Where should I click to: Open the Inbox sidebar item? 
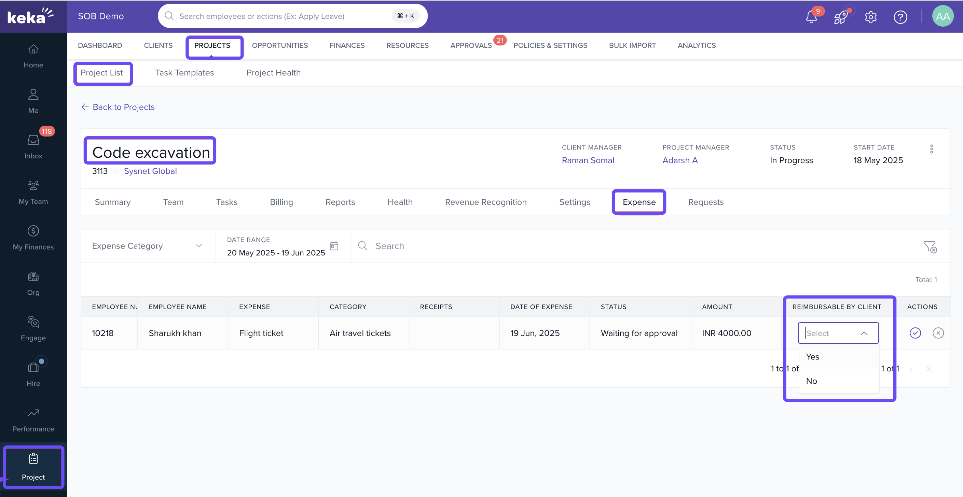click(x=33, y=146)
